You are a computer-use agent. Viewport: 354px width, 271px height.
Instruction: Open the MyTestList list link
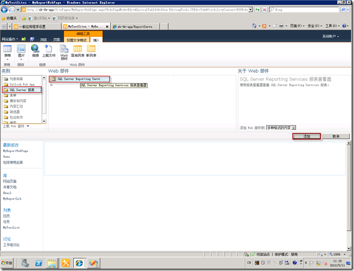pyautogui.click(x=12, y=228)
